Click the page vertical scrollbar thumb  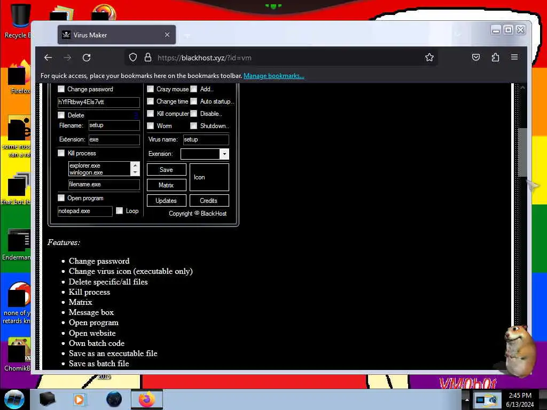click(x=522, y=152)
